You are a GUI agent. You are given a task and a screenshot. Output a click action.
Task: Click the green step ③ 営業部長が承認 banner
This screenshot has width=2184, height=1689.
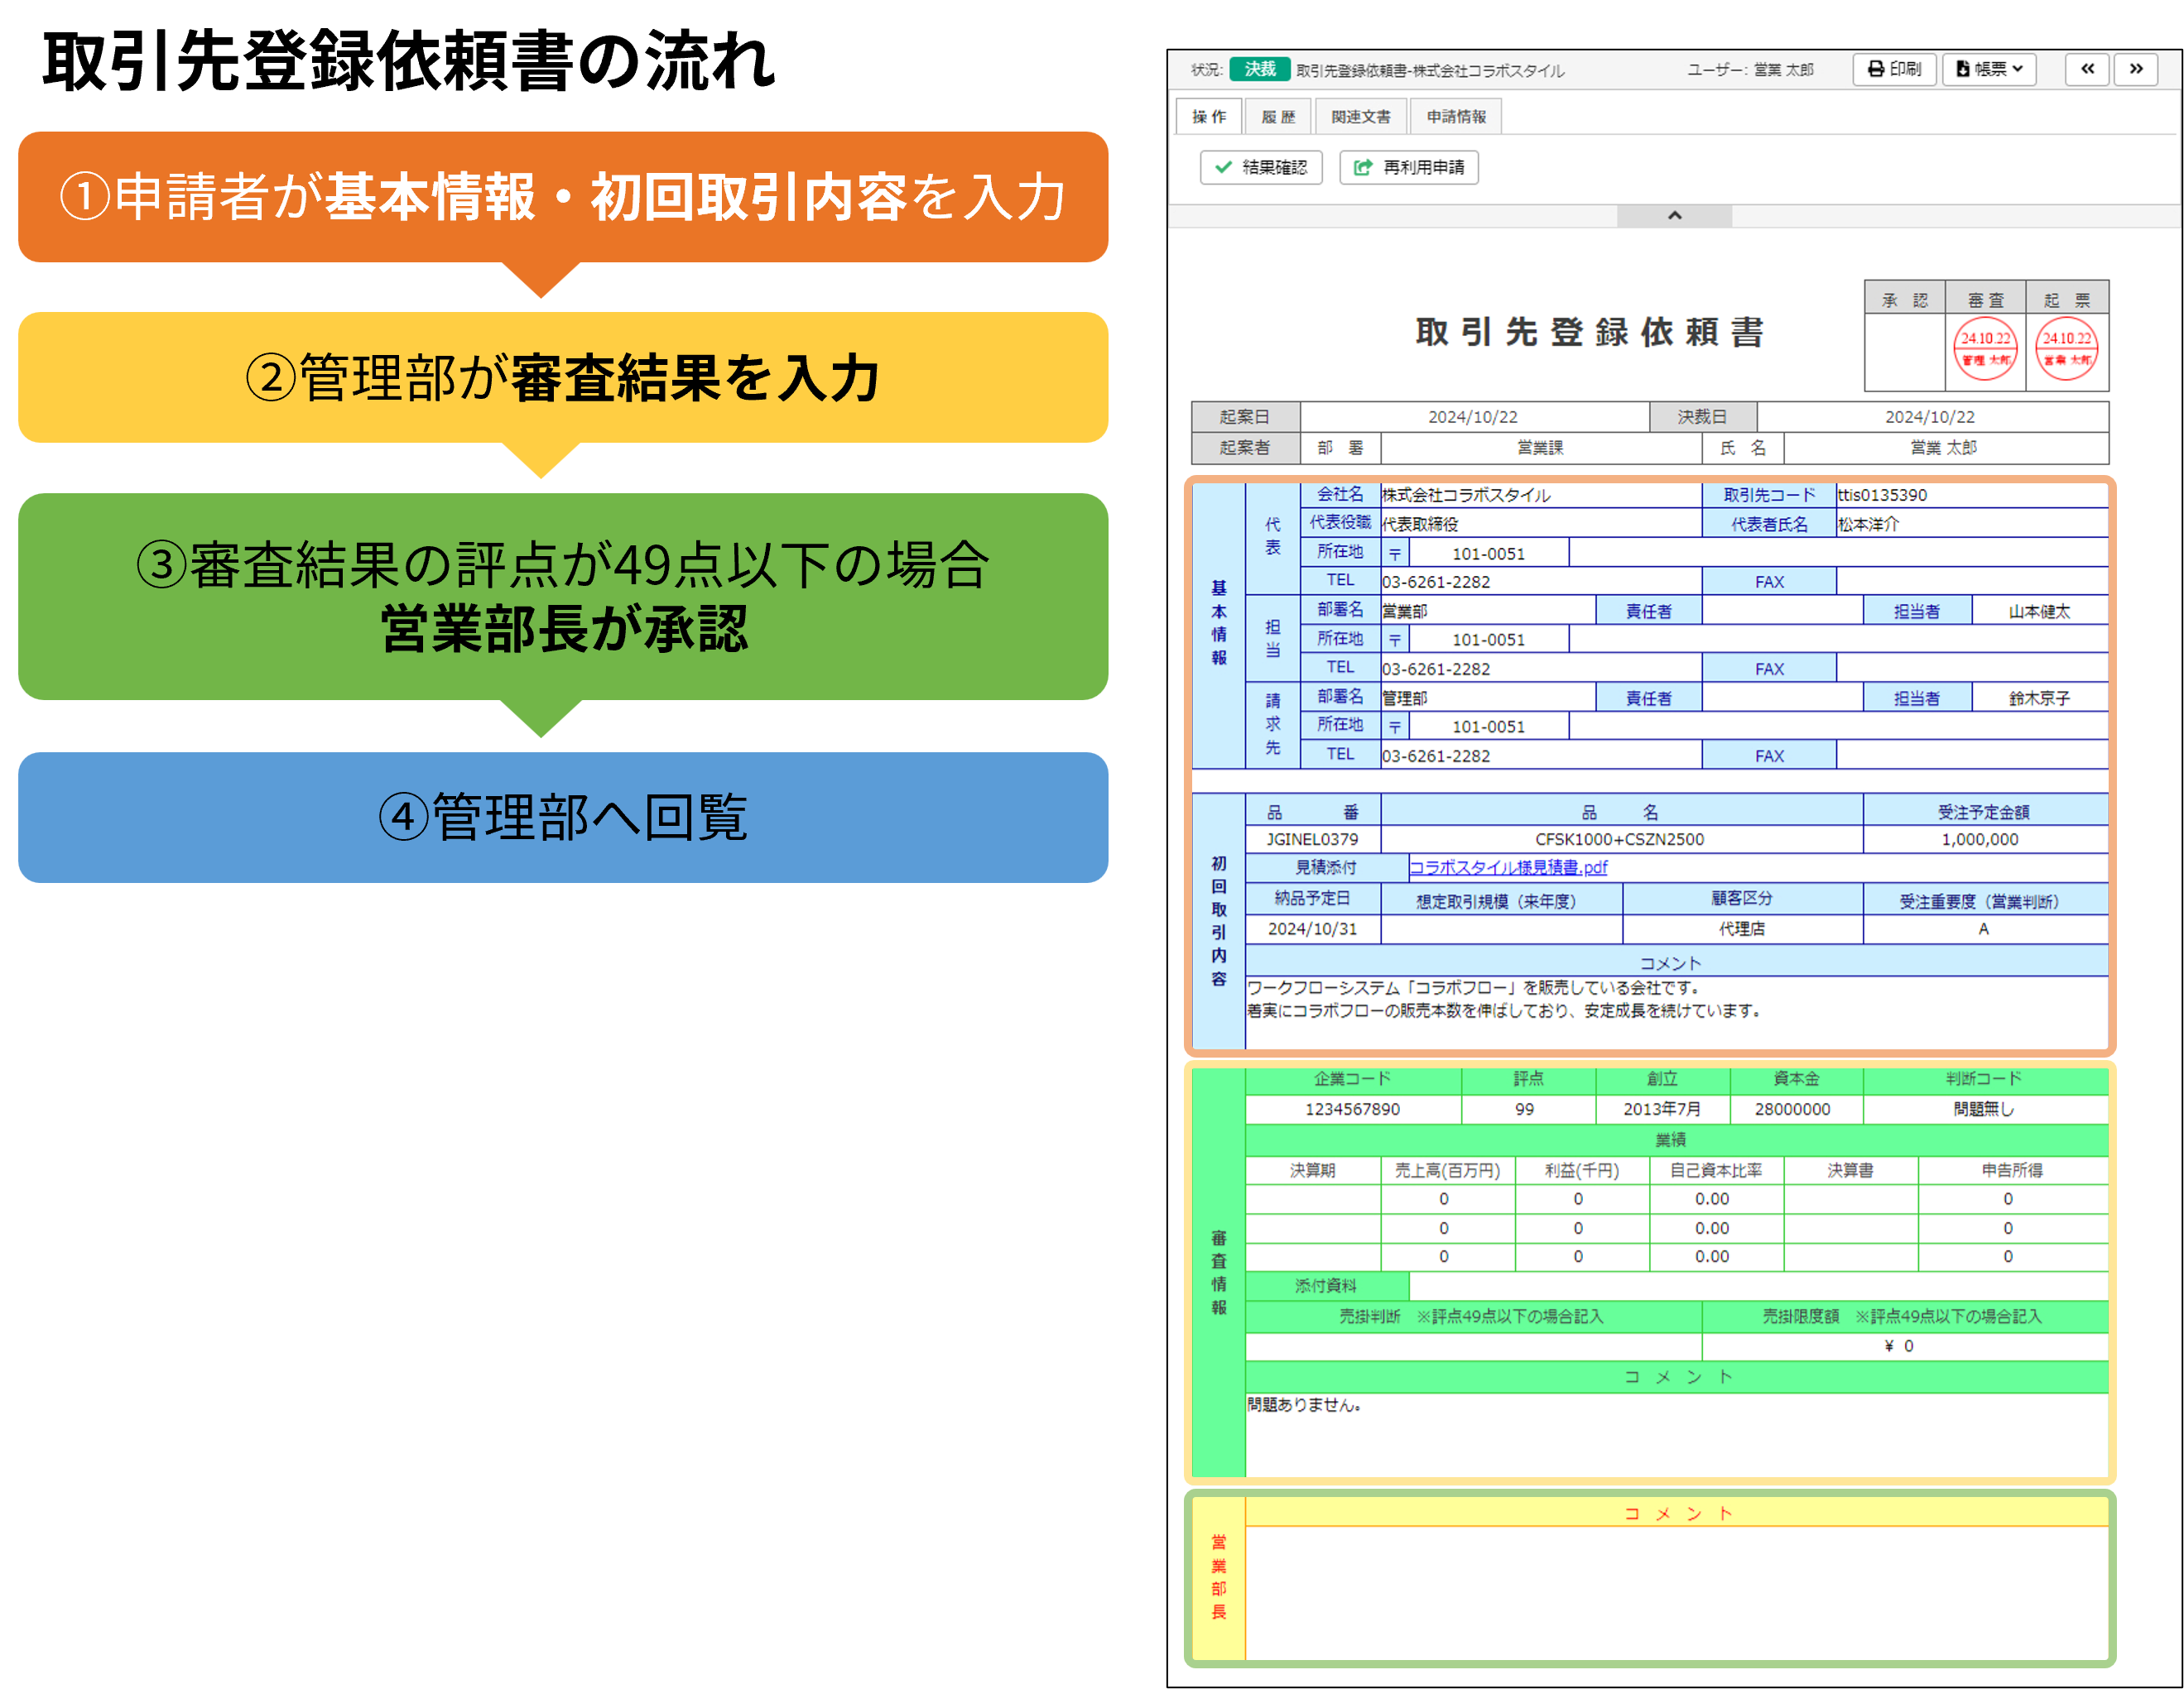click(x=563, y=597)
